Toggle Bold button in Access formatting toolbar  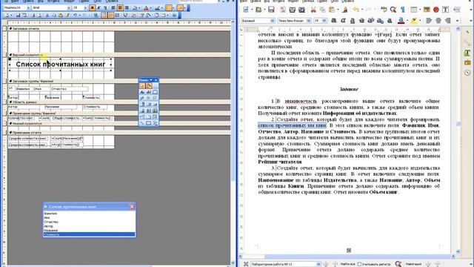coord(92,7)
